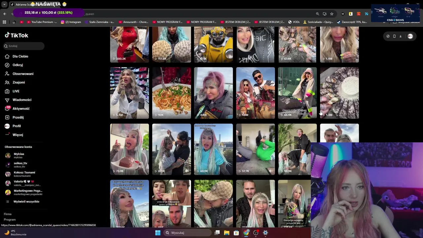Click the browser back arrow
The width and height of the screenshot is (423, 238).
5,14
